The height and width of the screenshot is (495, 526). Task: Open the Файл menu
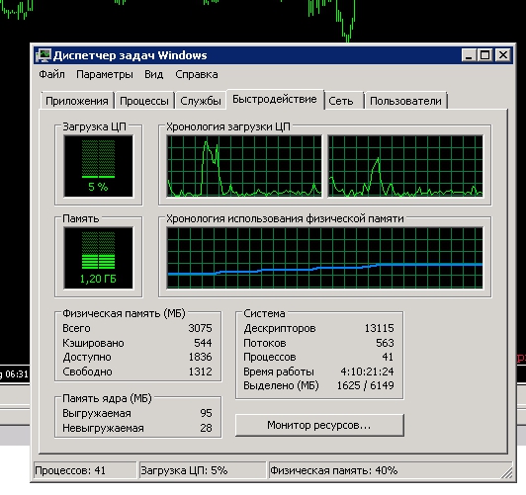click(x=51, y=74)
